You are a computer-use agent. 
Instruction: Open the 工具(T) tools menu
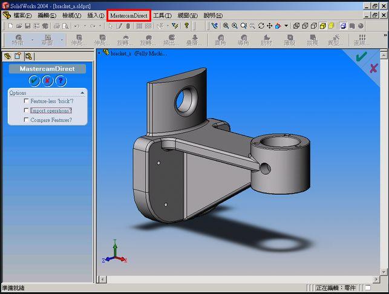point(163,16)
